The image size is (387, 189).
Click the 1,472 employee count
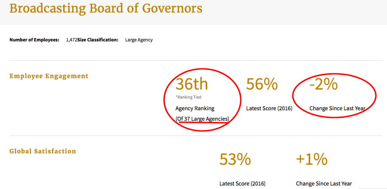coord(72,40)
